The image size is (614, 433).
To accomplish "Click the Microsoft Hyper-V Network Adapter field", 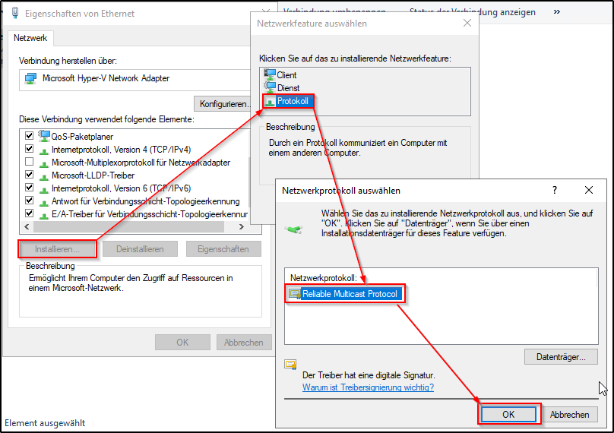I will click(x=135, y=80).
